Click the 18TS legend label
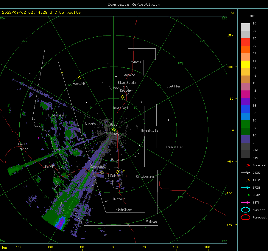The height and width of the screenshot is (251, 268). pyautogui.click(x=256, y=203)
